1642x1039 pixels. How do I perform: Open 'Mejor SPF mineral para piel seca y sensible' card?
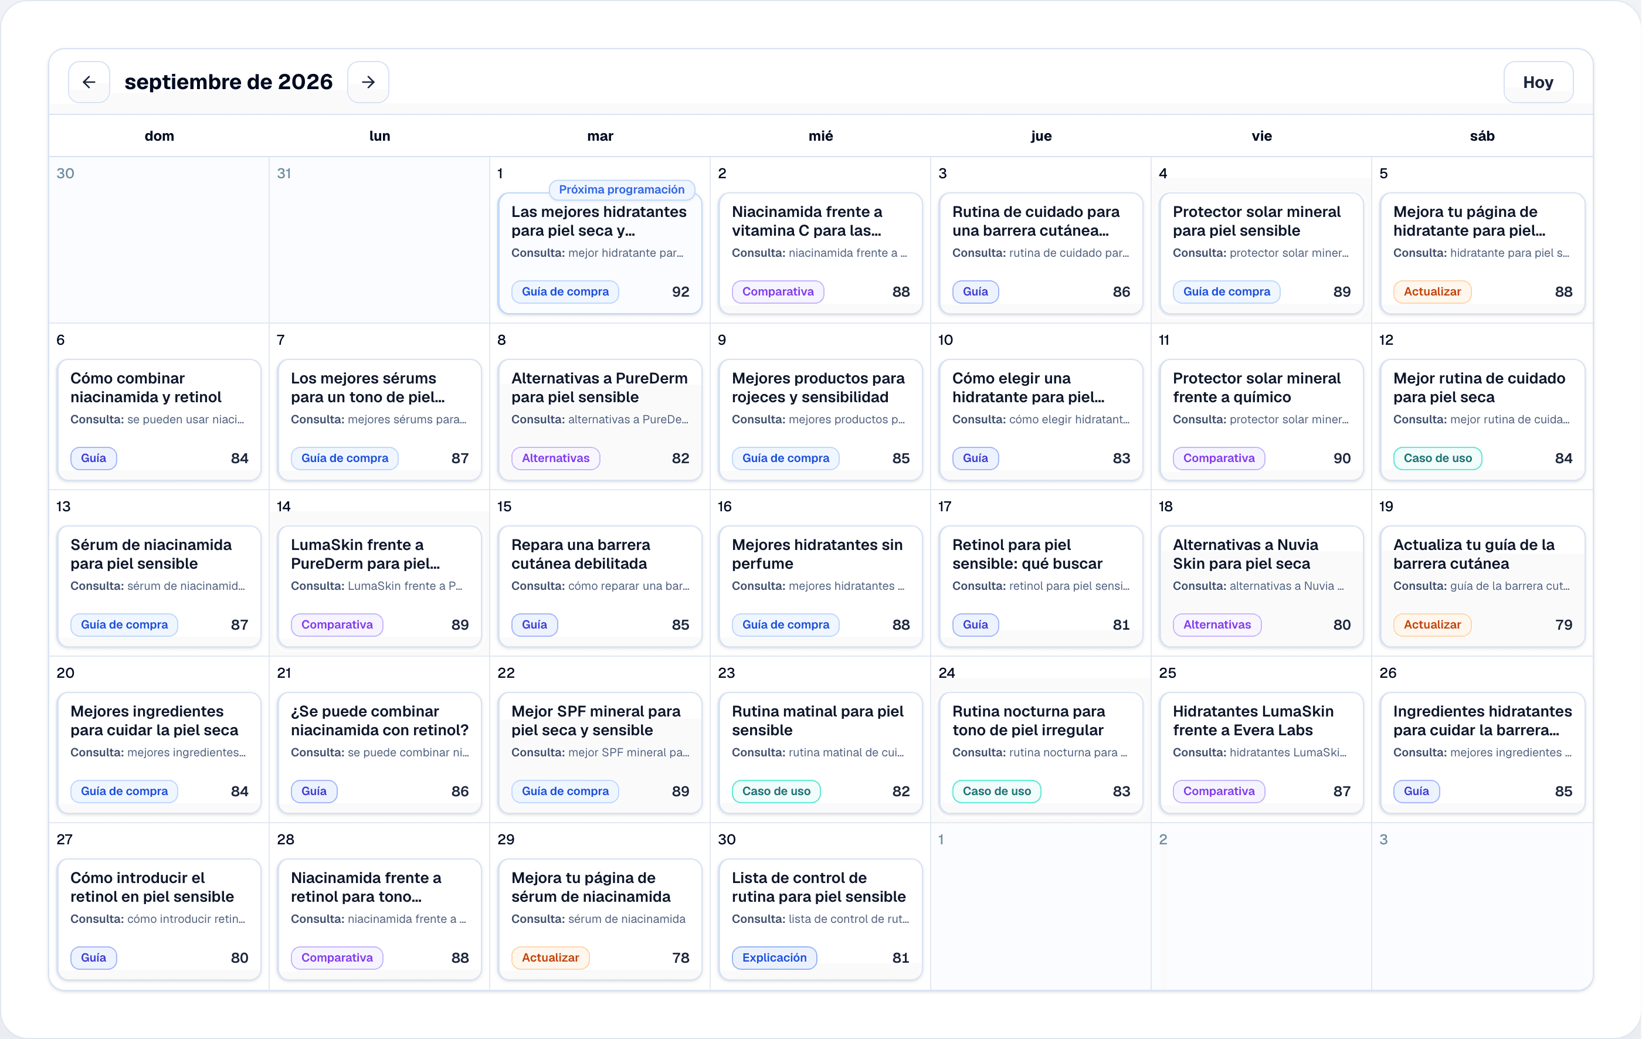(x=600, y=752)
